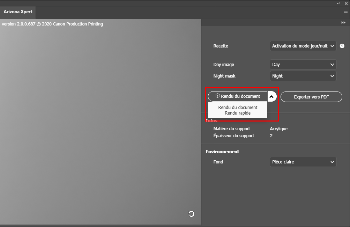350x227 pixels.
Task: Click the Night mask label
Action: (x=224, y=76)
